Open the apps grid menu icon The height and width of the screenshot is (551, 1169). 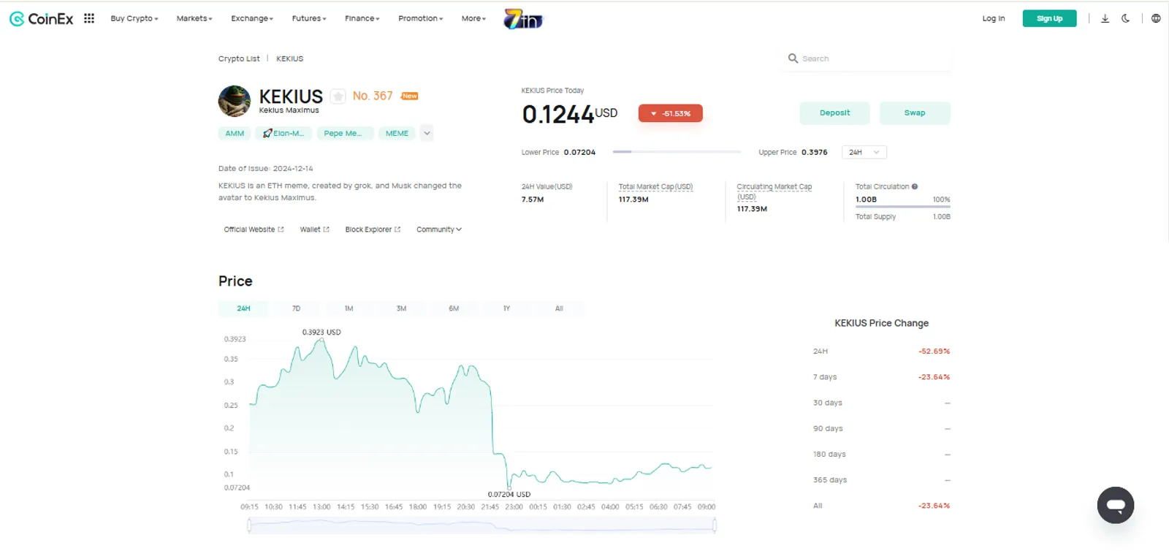click(x=89, y=18)
